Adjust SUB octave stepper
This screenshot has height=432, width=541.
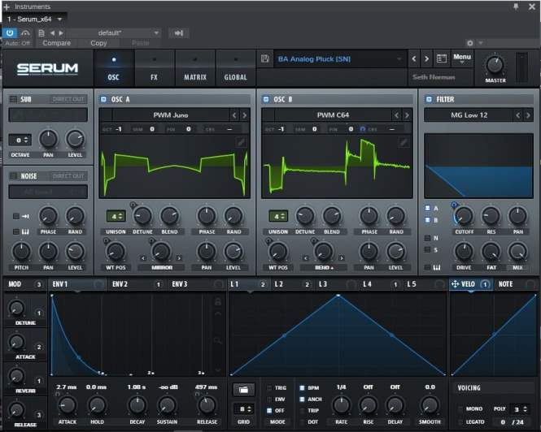(20, 140)
